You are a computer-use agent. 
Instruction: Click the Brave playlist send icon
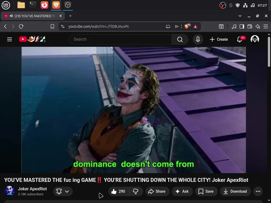[x=177, y=27]
